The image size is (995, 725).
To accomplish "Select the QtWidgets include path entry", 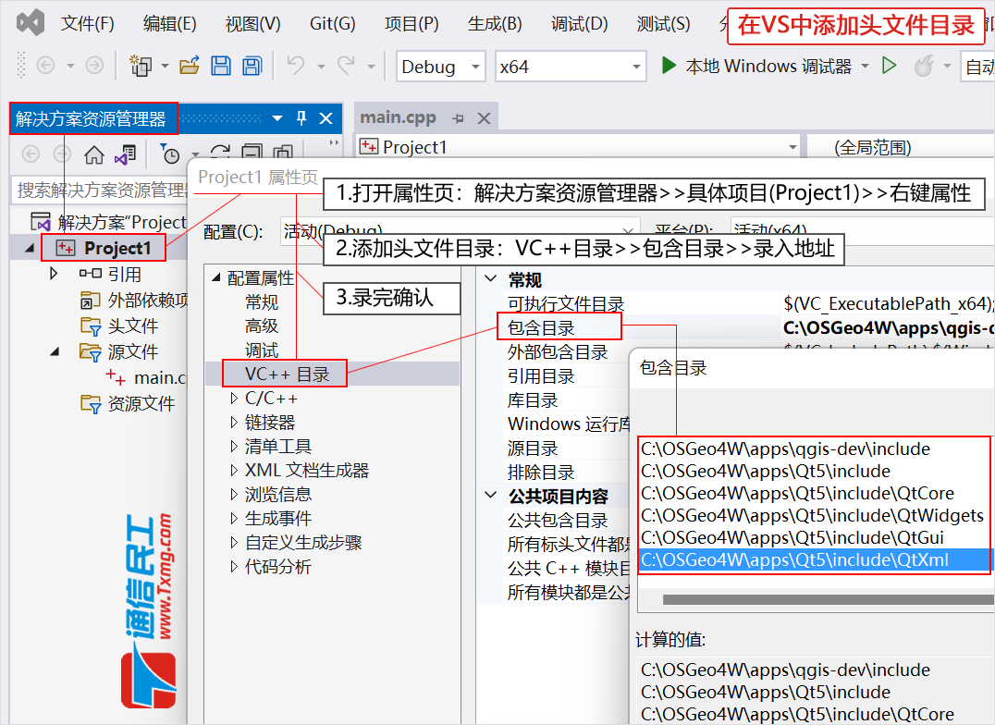I will click(x=812, y=515).
